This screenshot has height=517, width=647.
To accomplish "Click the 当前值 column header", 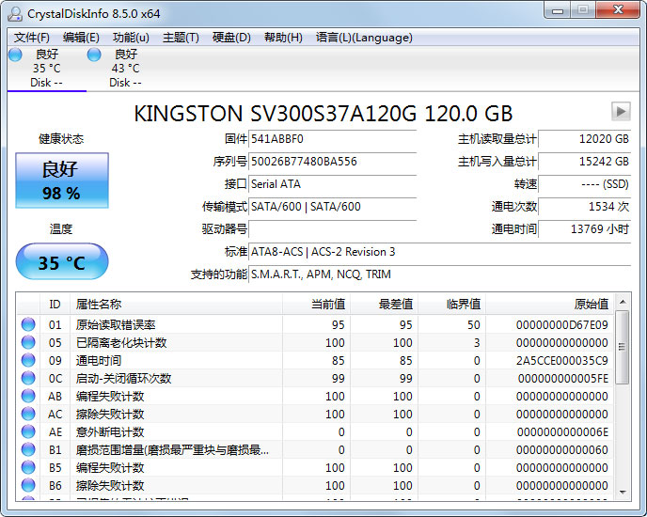I will pyautogui.click(x=316, y=305).
